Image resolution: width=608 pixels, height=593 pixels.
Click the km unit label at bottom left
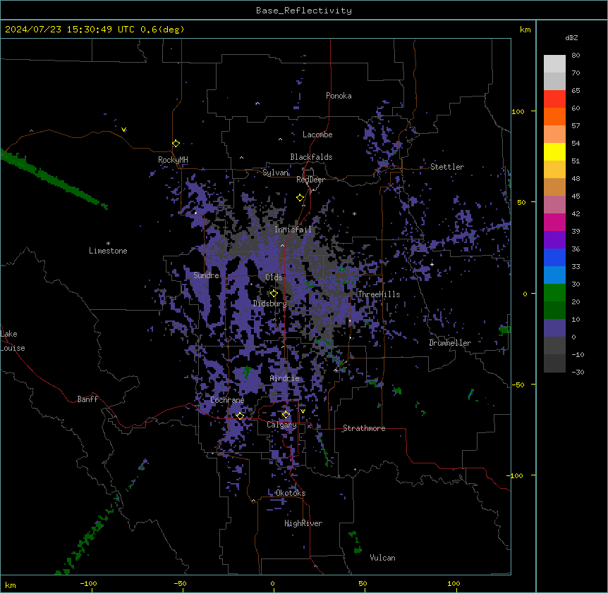11,585
